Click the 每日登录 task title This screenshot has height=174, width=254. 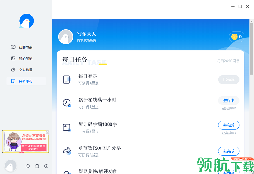coord(88,76)
